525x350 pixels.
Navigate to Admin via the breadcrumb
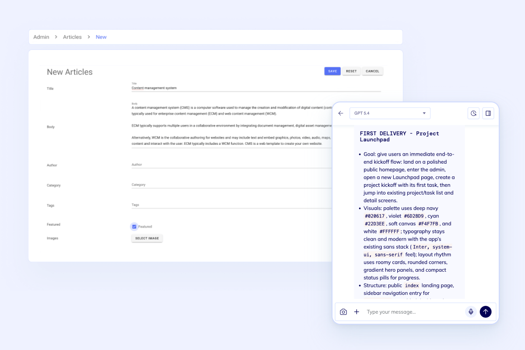click(40, 37)
